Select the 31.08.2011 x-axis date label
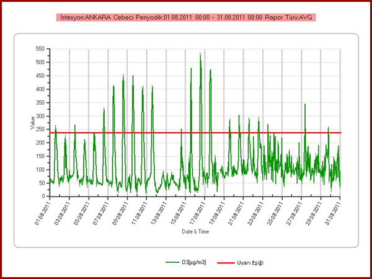 (335, 211)
